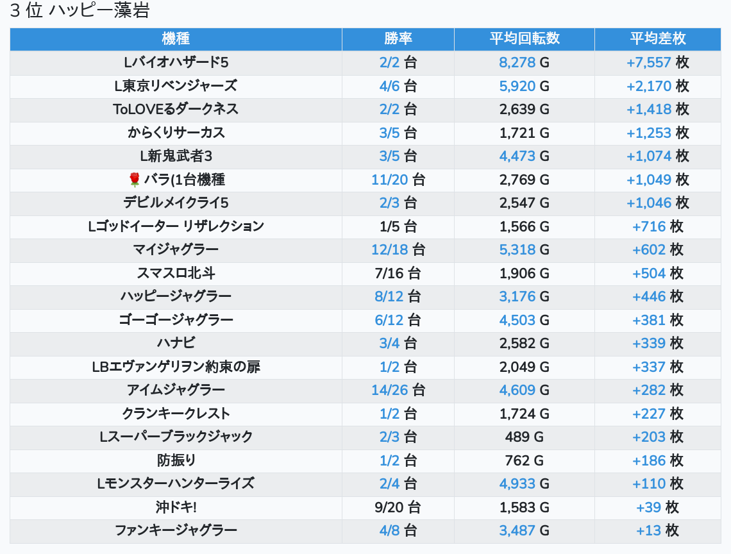Screen dimensions: 731x554
Task: Open the 4/6 win rate for L東京リベンジャーズ
Action: tap(389, 86)
